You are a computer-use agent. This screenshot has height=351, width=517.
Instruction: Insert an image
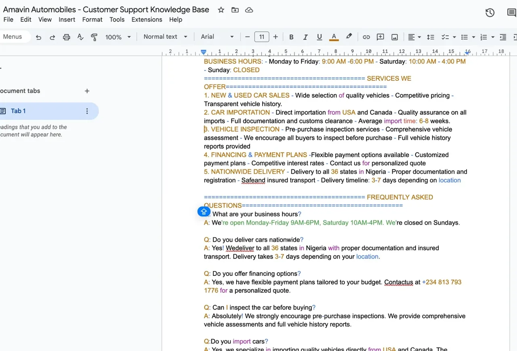(x=395, y=37)
